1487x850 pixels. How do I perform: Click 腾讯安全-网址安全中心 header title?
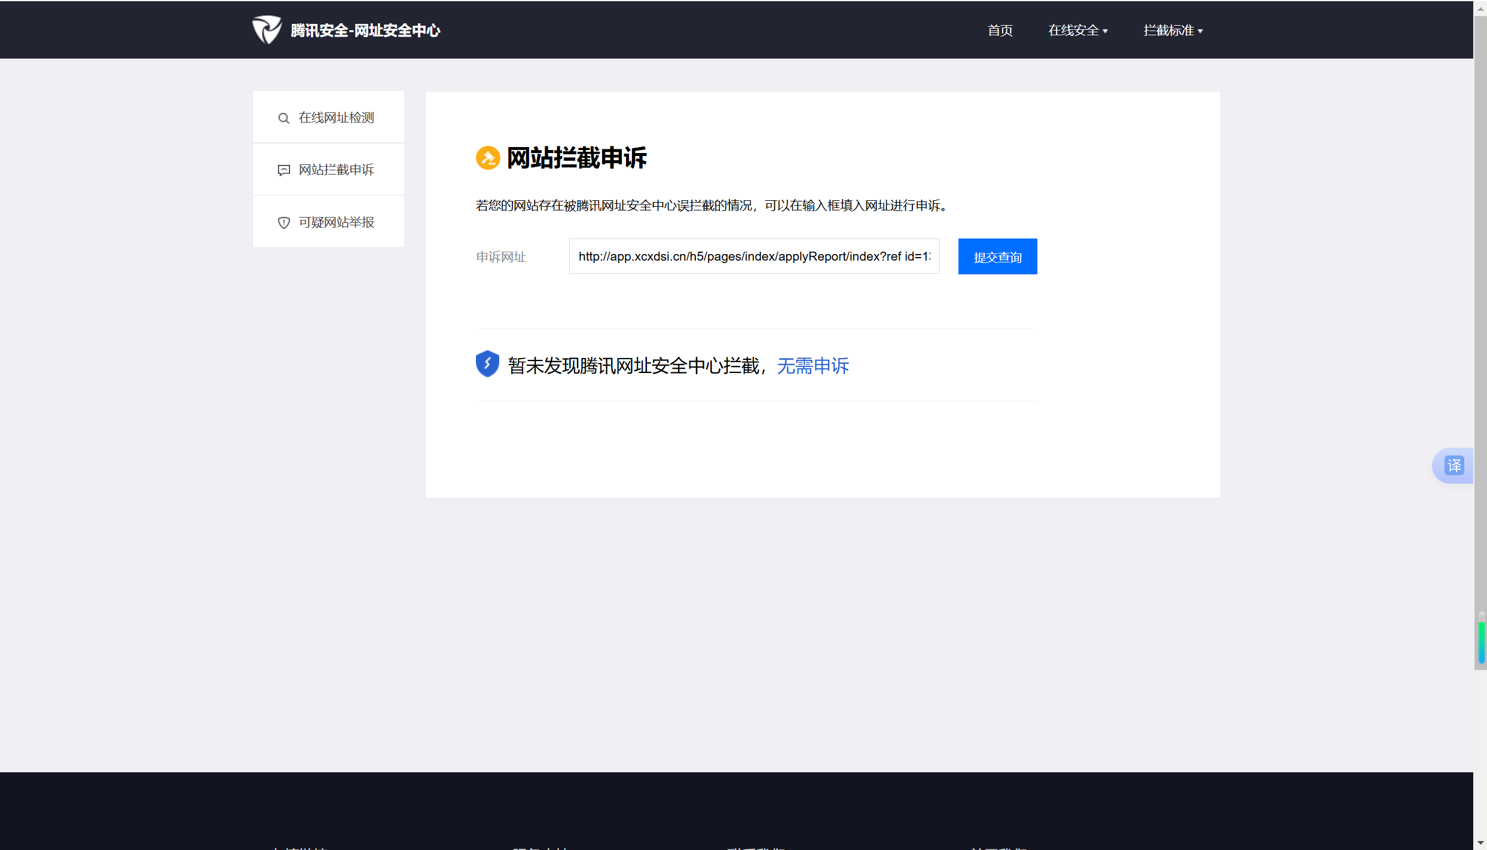pyautogui.click(x=365, y=30)
